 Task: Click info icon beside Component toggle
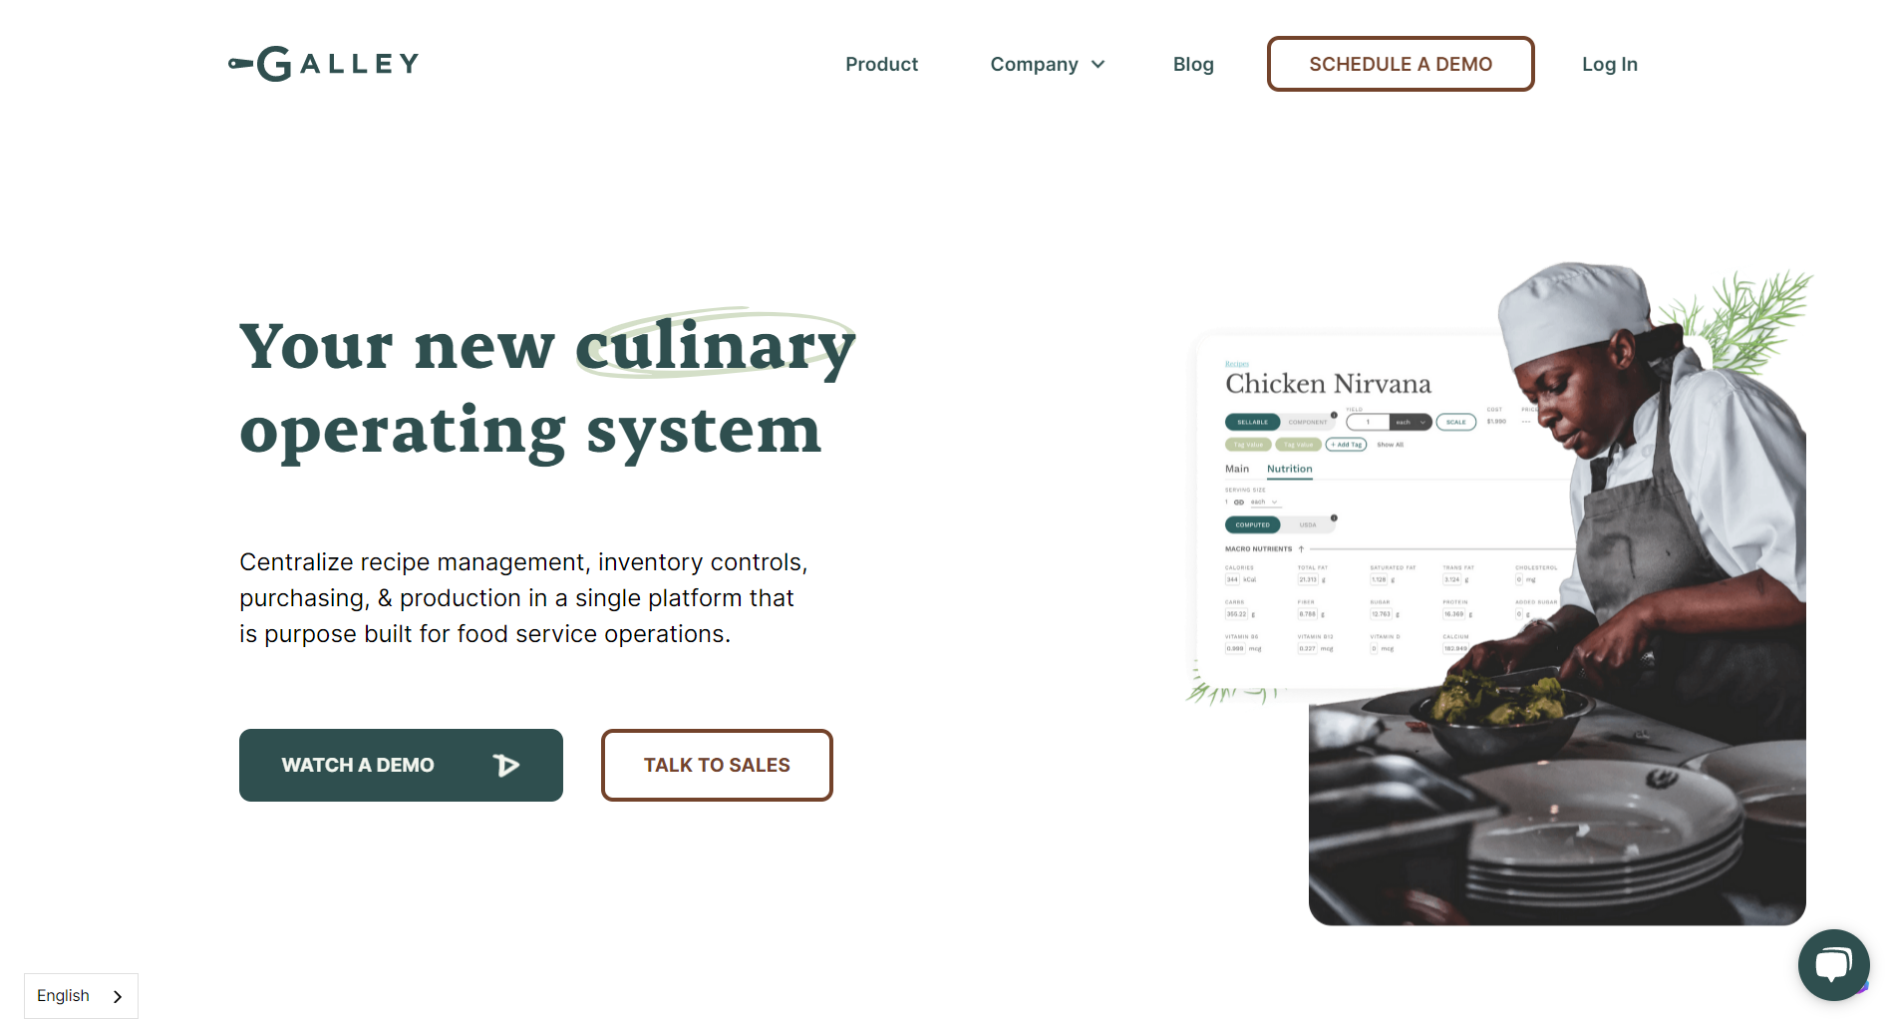point(1334,415)
